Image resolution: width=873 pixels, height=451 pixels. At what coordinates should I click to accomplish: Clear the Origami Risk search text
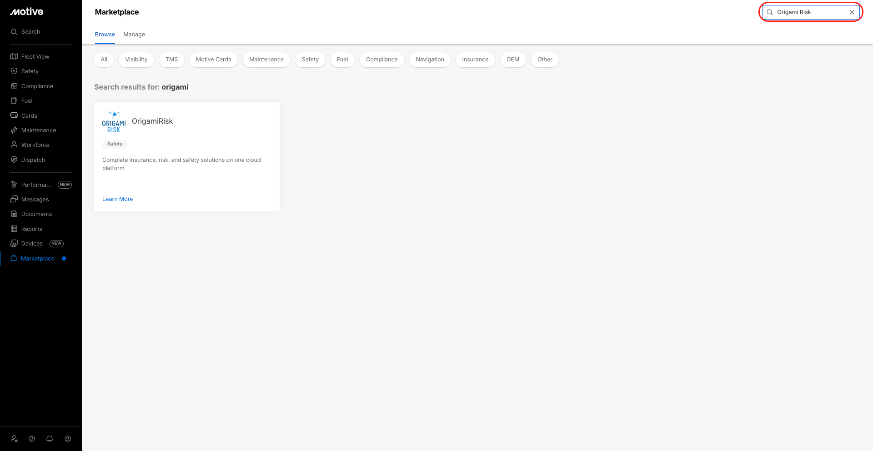(x=852, y=12)
